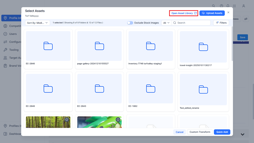The image size is (254, 143).
Task: Click the search magnifier inside the Search field
Action: (175, 23)
